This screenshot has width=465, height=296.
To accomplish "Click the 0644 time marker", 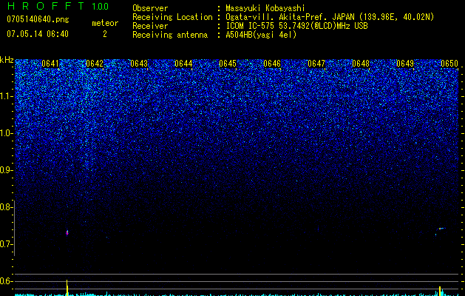I will pyautogui.click(x=183, y=64).
